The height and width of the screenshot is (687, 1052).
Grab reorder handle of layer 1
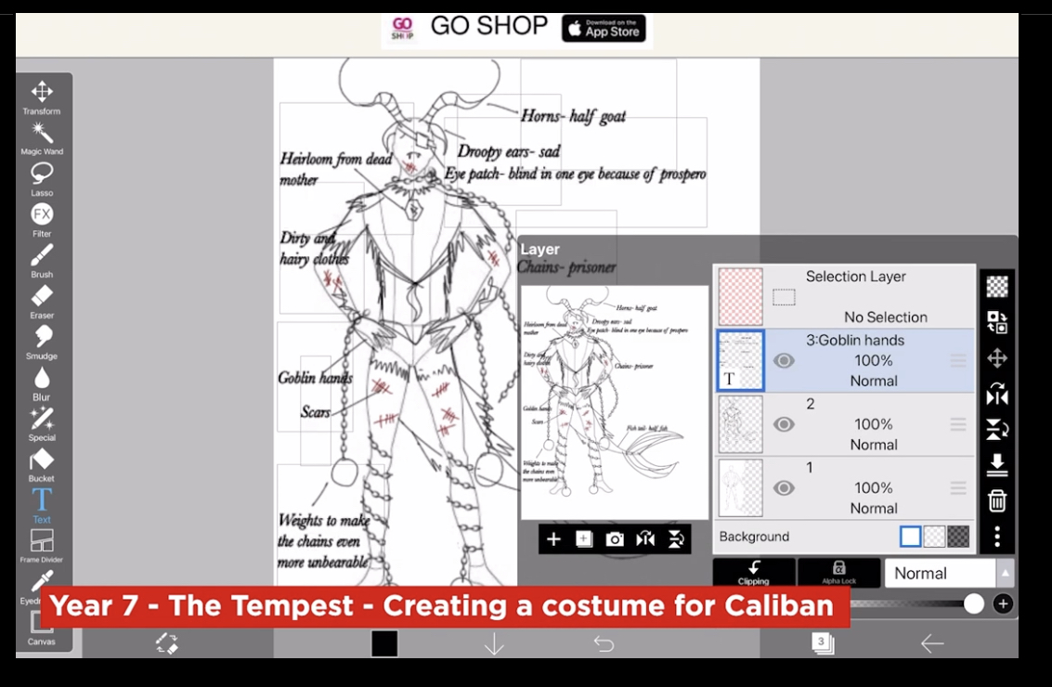click(958, 487)
